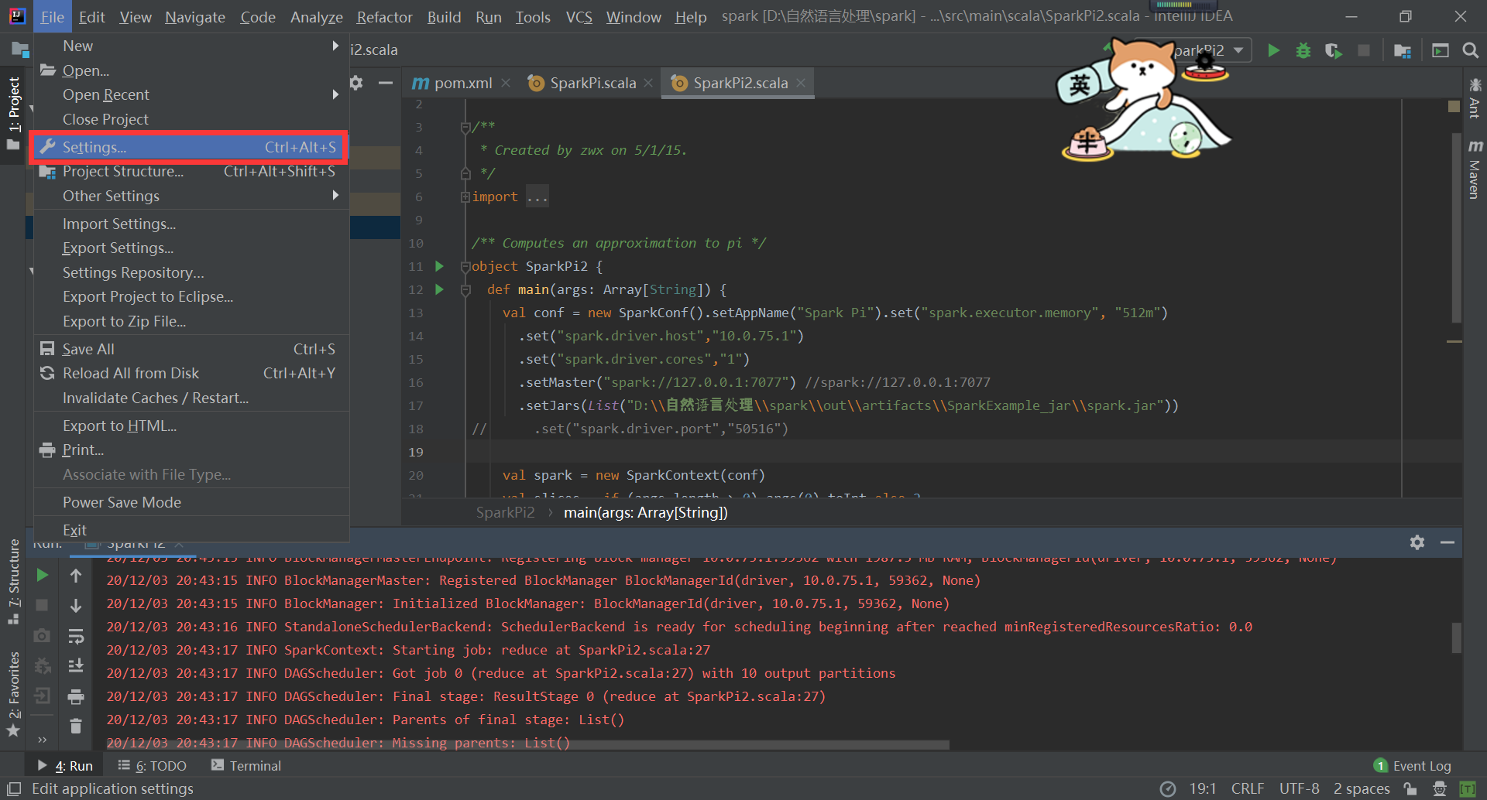This screenshot has height=800, width=1487.
Task: Toggle scroll to end in console
Action: (x=76, y=665)
